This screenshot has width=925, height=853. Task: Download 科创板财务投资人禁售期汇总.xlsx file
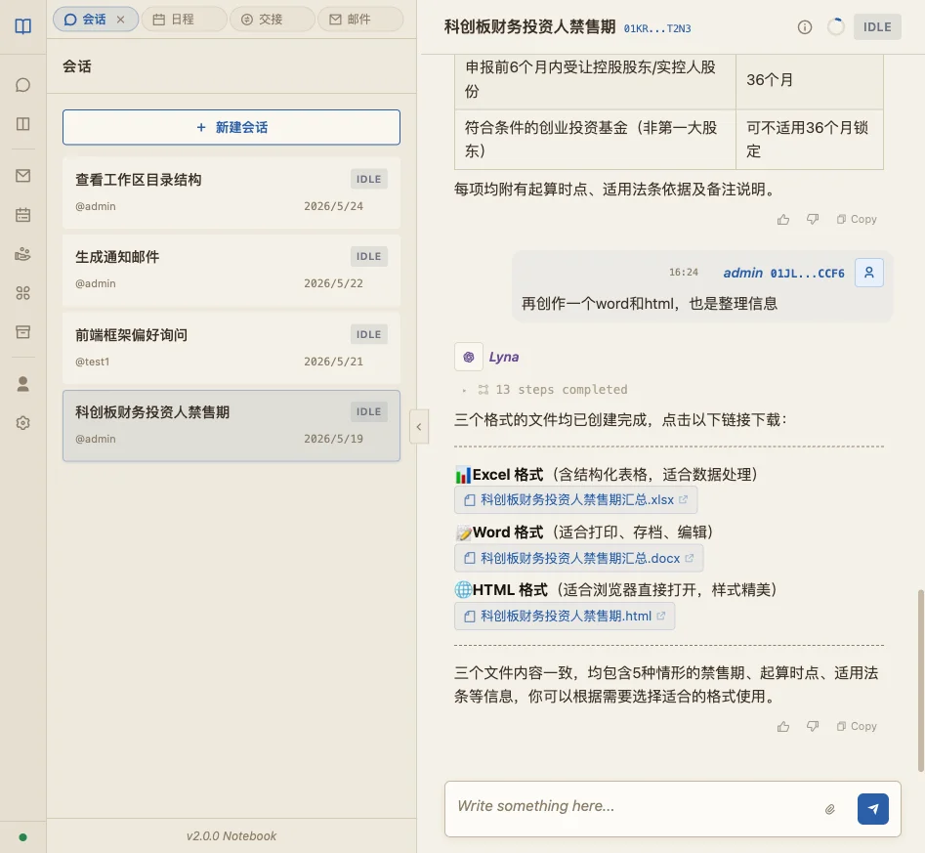[575, 500]
